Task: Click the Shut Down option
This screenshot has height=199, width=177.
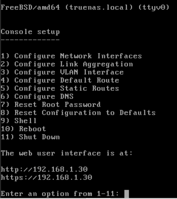Action: coord(30,137)
